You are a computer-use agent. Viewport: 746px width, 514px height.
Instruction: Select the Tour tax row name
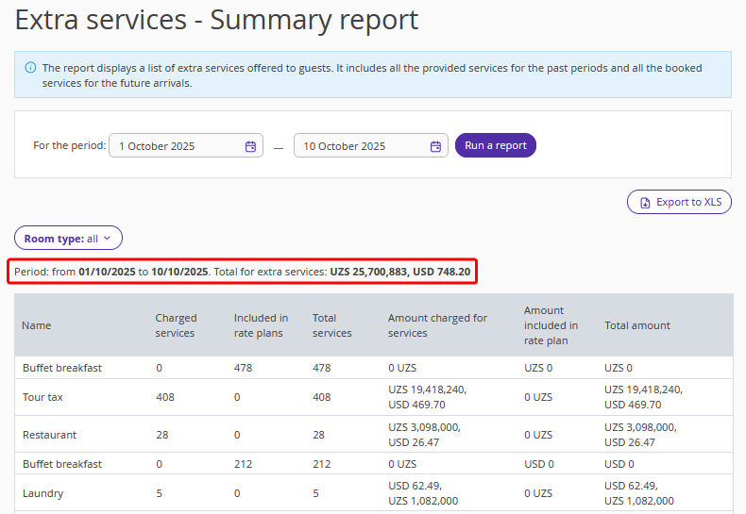(42, 397)
